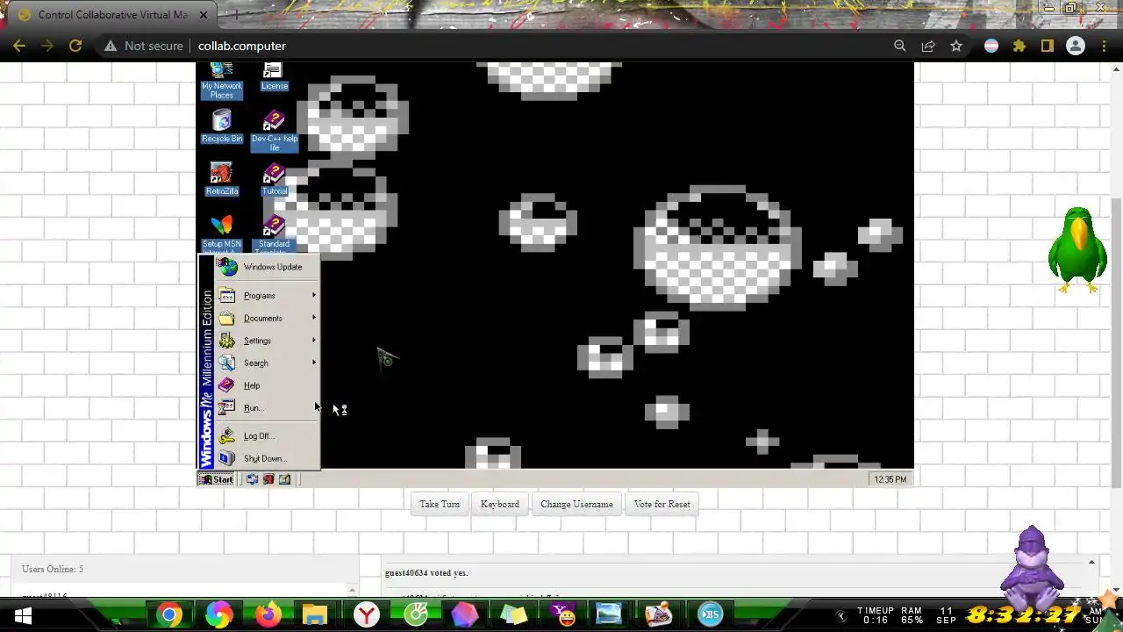Click the zoom magnifier icon in address bar
This screenshot has width=1123, height=632.
899,46
